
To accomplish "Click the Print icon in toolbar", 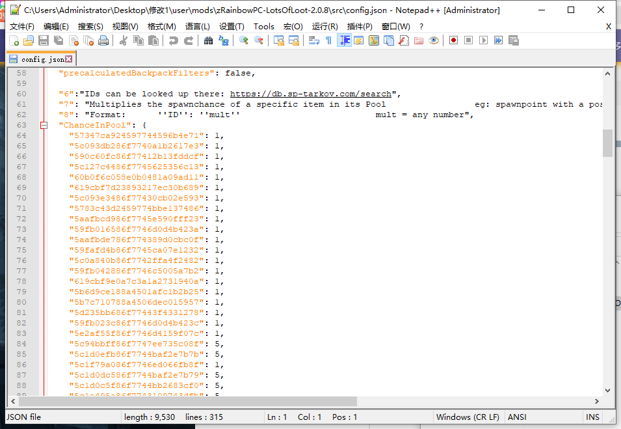I will pyautogui.click(x=103, y=40).
